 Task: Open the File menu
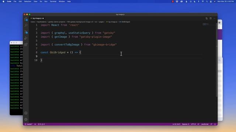click(x=15, y=1)
